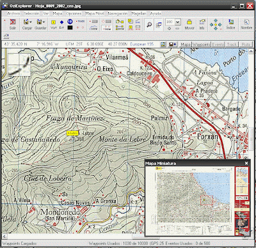Open the Magellan menu
This screenshot has height=248, width=256.
[139, 13]
